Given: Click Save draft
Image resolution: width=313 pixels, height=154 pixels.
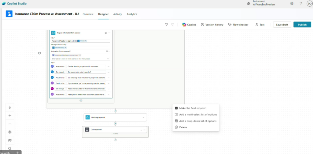Looking at the screenshot, I should [282, 24].
